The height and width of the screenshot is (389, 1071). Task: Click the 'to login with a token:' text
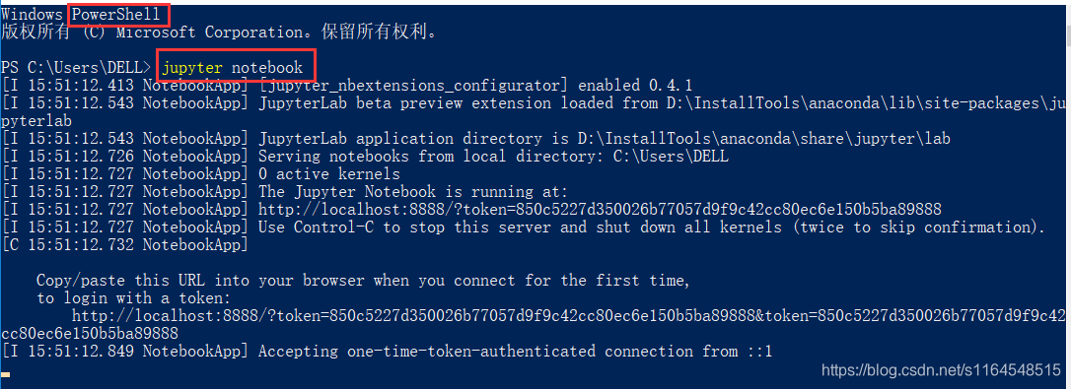[134, 298]
